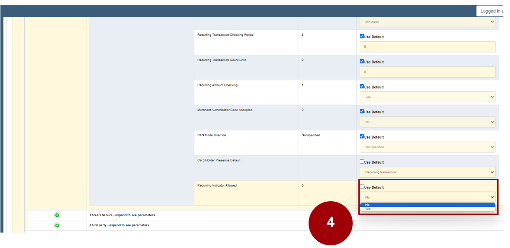The image size is (510, 248).
Task: Click the Recurring Transaction Count Limit value field
Action: point(427,71)
